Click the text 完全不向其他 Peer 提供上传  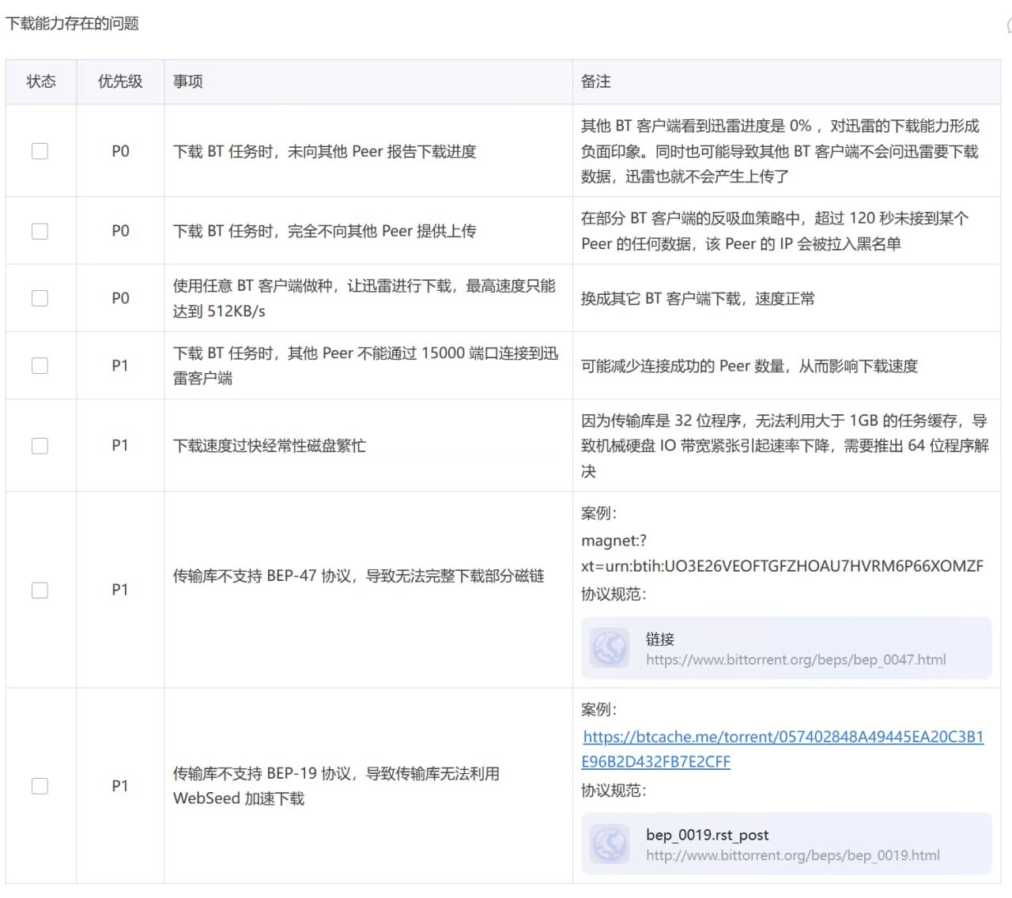(x=382, y=231)
